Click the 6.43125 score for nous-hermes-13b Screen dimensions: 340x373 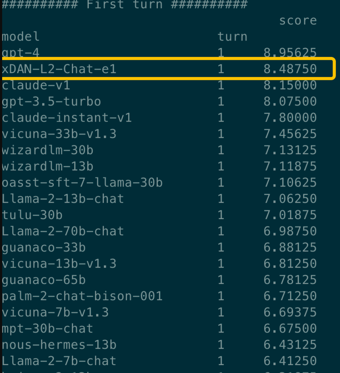coord(290,345)
